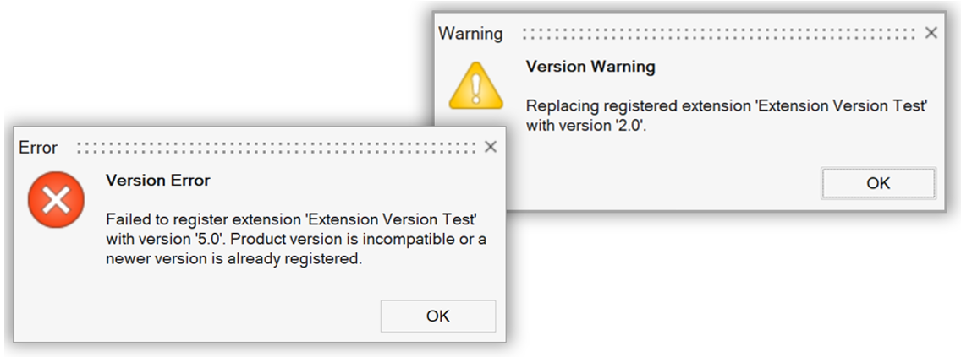Click the yellow warning triangle icon
Image resolution: width=961 pixels, height=357 pixels.
[x=475, y=88]
